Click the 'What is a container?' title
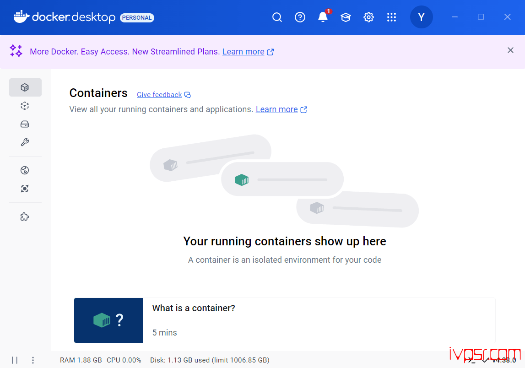Screen dimensions: 525x368 (x=194, y=308)
